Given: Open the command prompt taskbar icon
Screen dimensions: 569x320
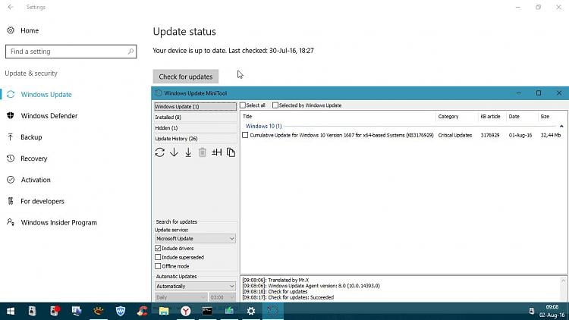Looking at the screenshot, I should (x=207, y=311).
